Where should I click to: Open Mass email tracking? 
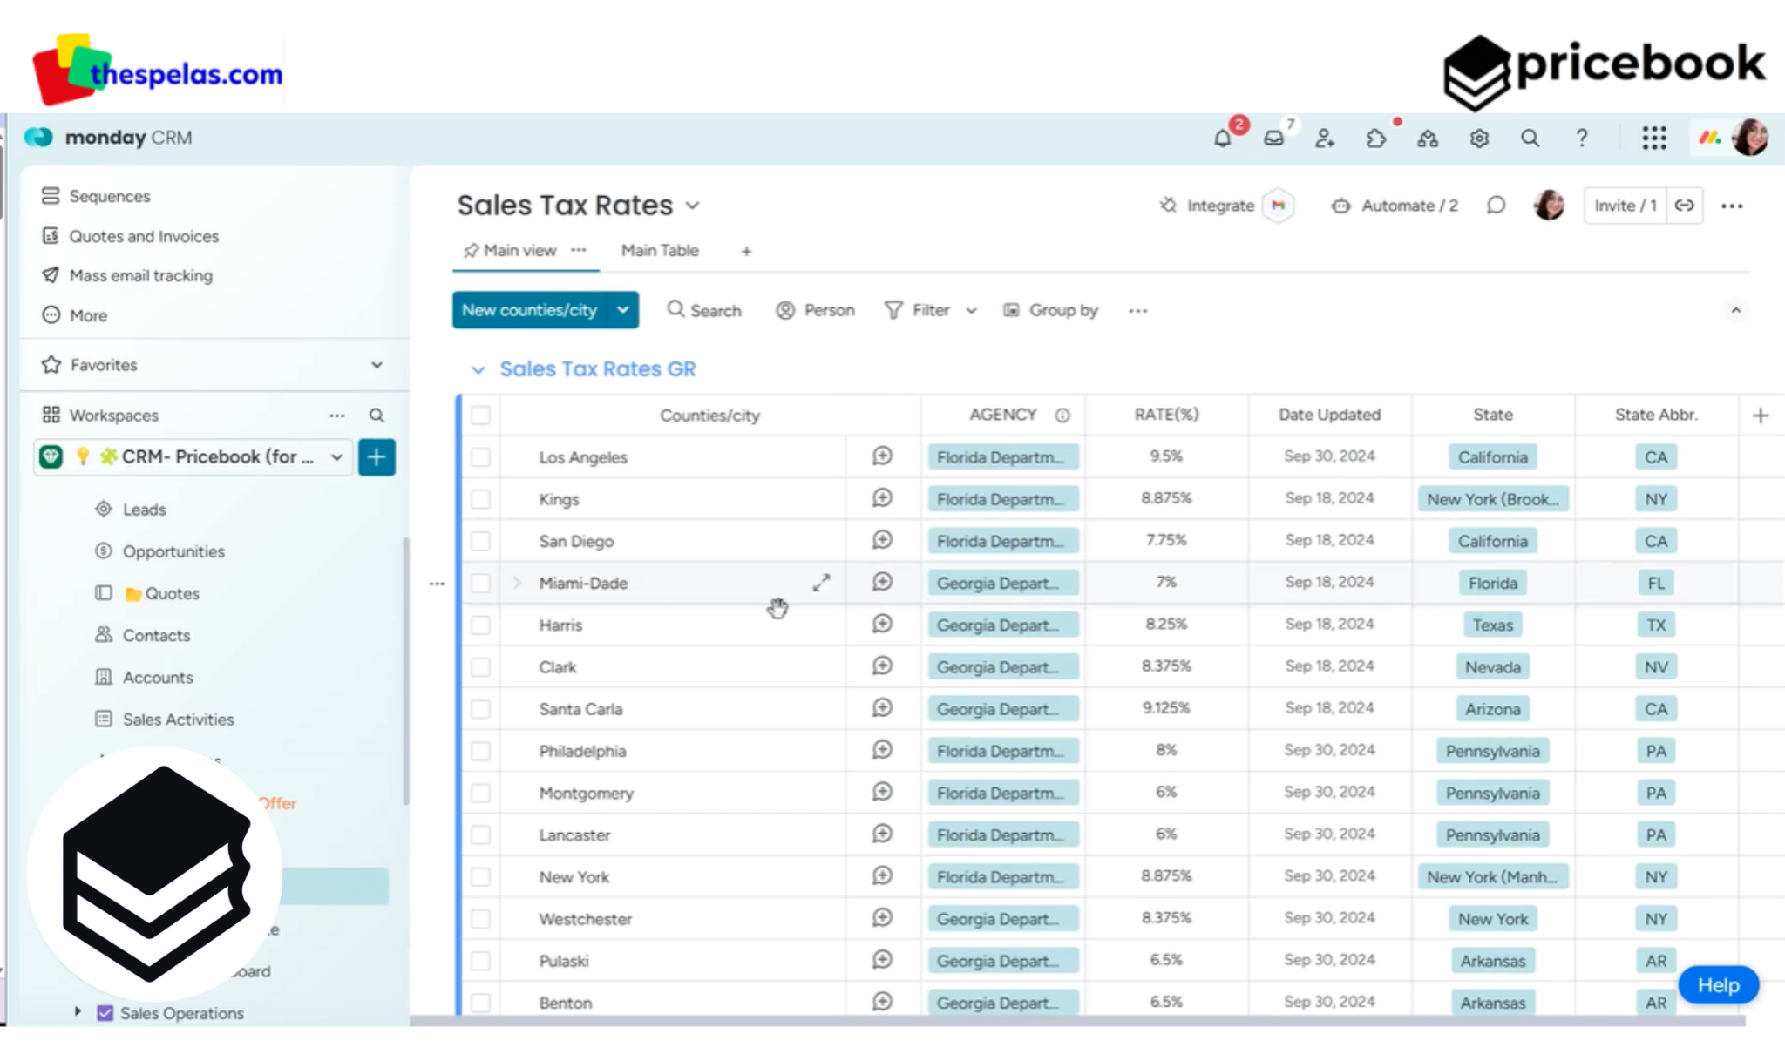coord(140,276)
